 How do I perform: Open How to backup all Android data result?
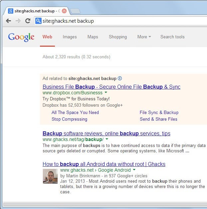104,164
